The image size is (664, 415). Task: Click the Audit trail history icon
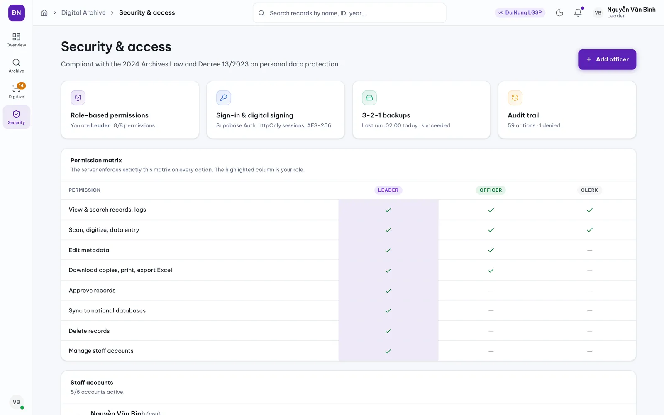515,98
